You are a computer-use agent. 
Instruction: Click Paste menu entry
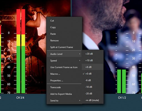coord(64,34)
